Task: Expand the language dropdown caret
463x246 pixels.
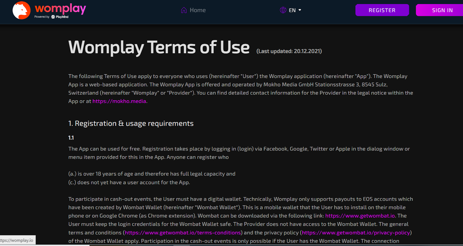Action: (x=300, y=10)
